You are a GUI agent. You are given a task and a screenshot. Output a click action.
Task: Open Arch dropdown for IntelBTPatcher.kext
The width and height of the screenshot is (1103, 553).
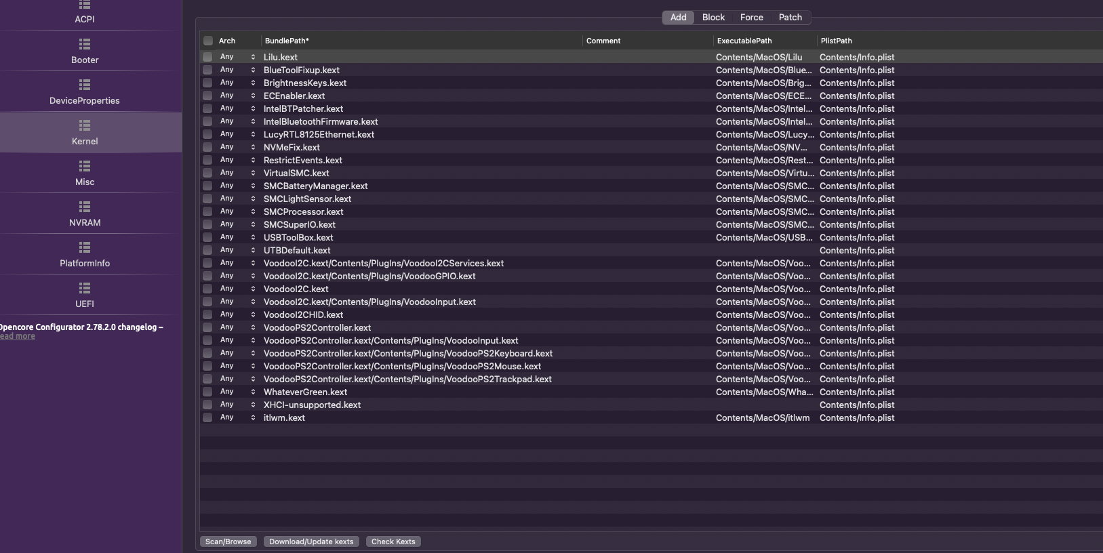[x=238, y=108]
